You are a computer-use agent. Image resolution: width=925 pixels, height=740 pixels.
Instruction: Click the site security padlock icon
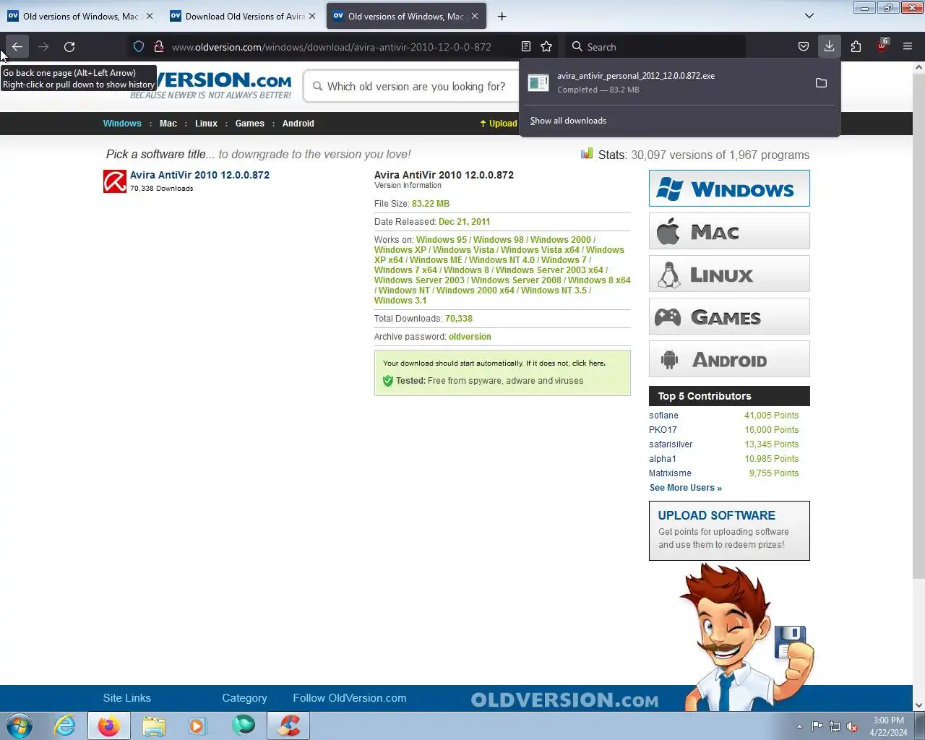[x=159, y=47]
